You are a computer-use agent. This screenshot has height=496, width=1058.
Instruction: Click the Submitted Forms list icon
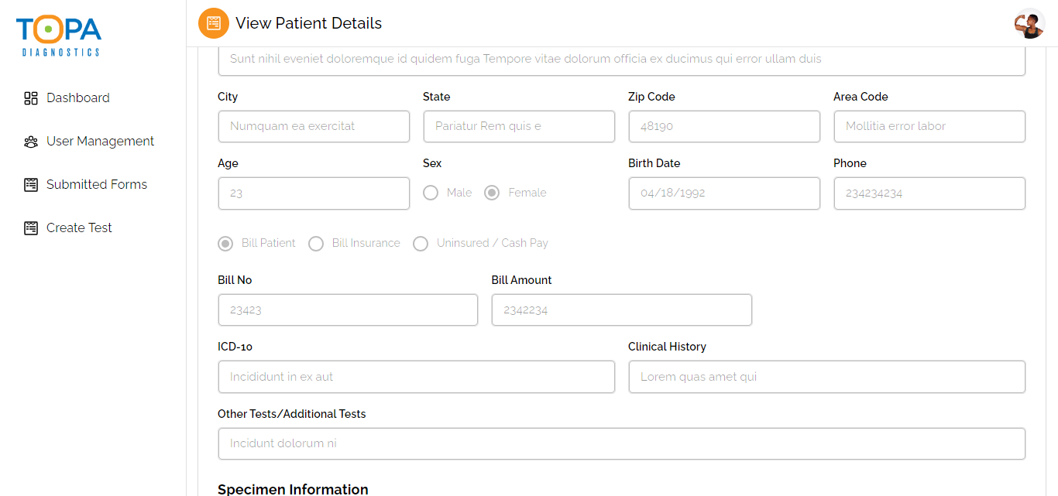pyautogui.click(x=31, y=185)
